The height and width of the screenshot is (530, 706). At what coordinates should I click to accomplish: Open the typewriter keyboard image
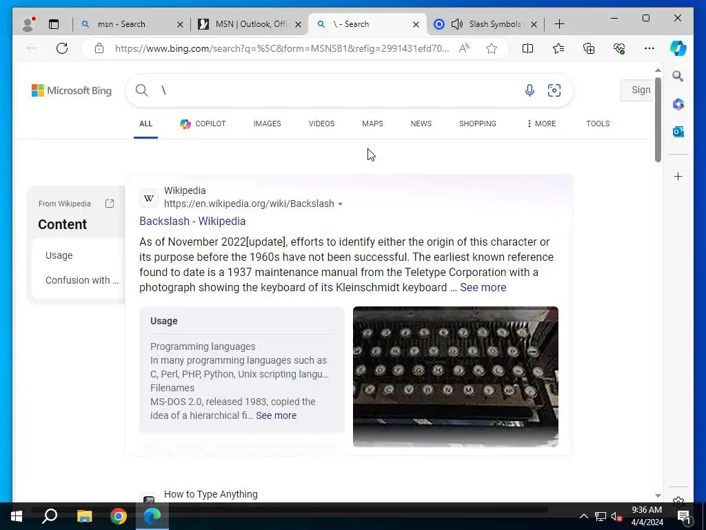pyautogui.click(x=455, y=377)
